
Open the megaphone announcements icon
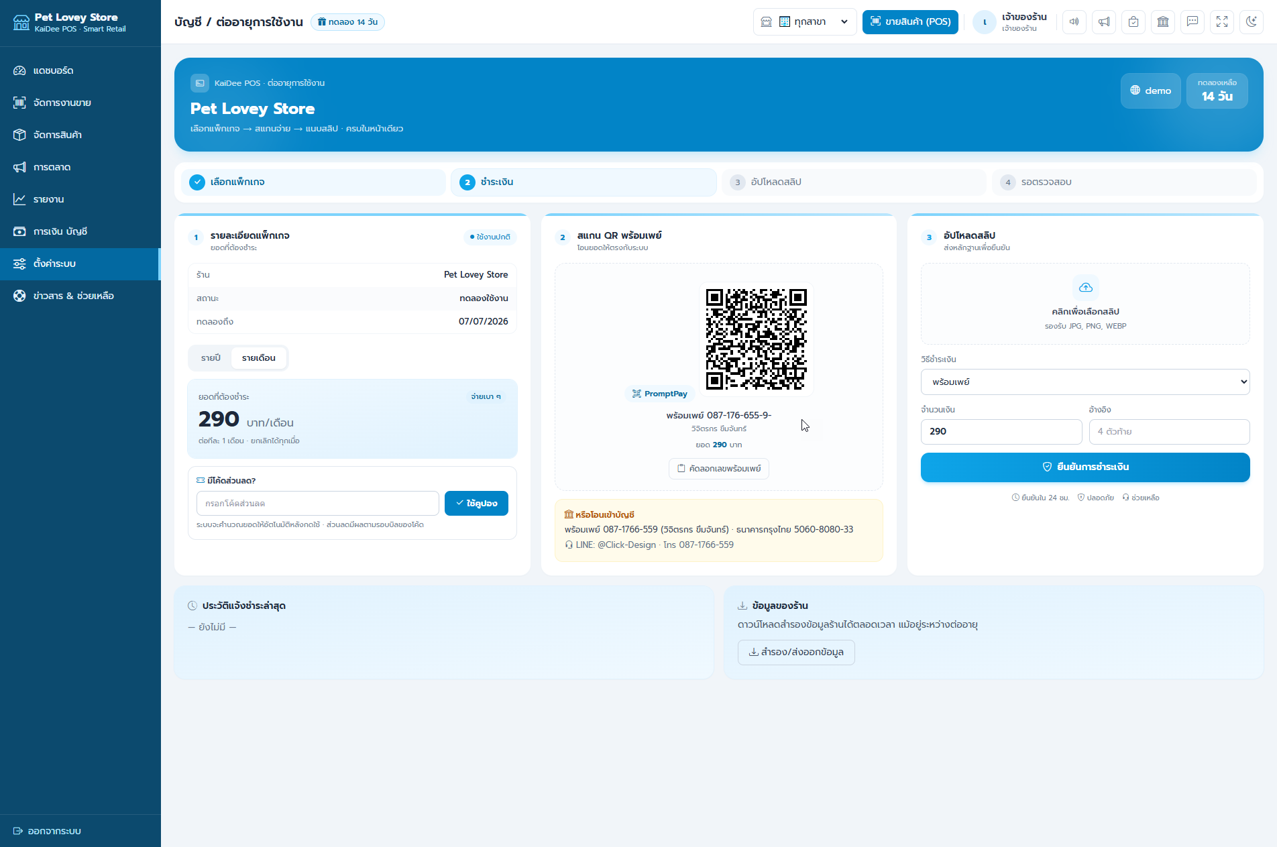point(1104,22)
